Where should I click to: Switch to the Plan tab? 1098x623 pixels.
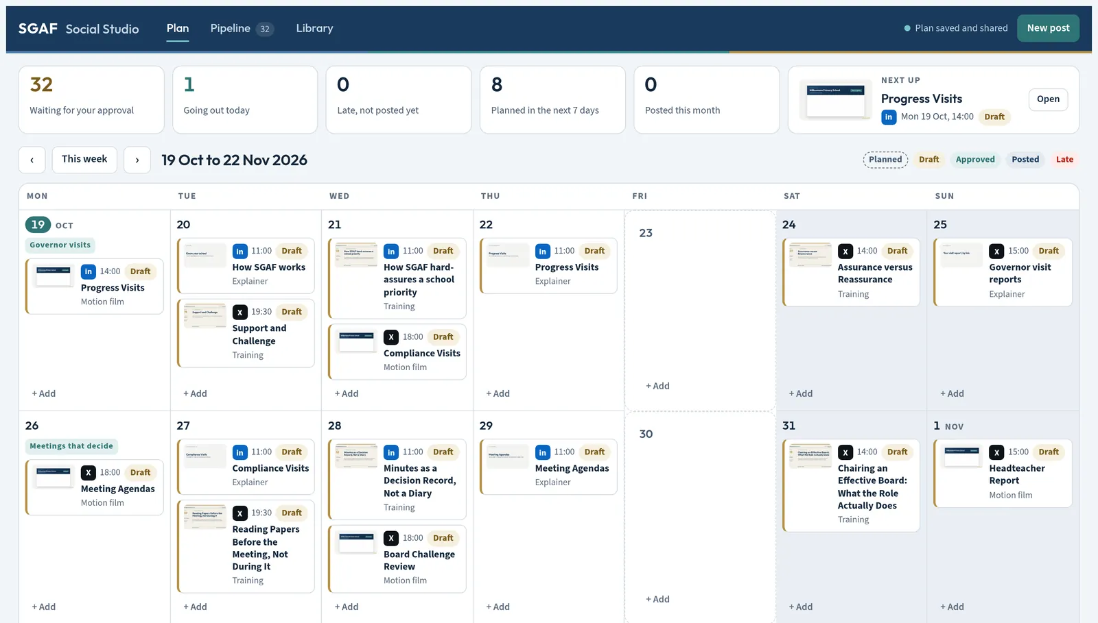click(x=178, y=29)
